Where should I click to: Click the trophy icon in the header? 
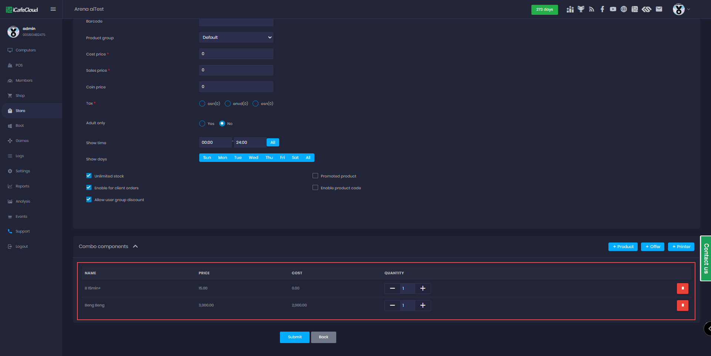coord(581,9)
